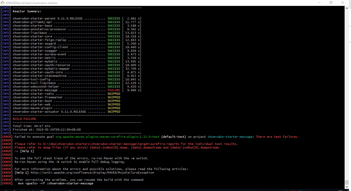Click the vertical scrollbar thumb
Screen dimensions: 351x191
click(x=347, y=182)
